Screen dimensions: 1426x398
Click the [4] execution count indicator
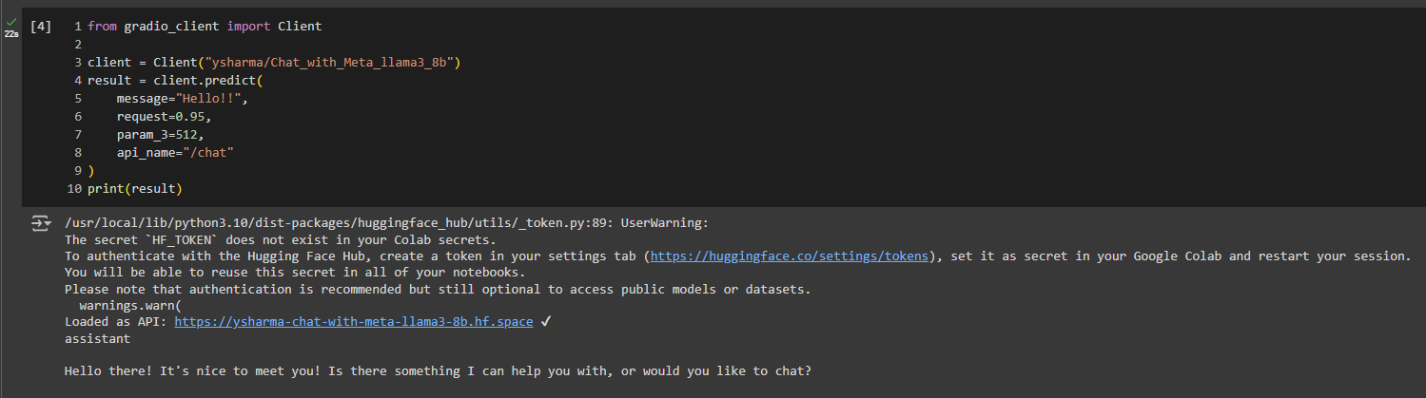click(41, 27)
